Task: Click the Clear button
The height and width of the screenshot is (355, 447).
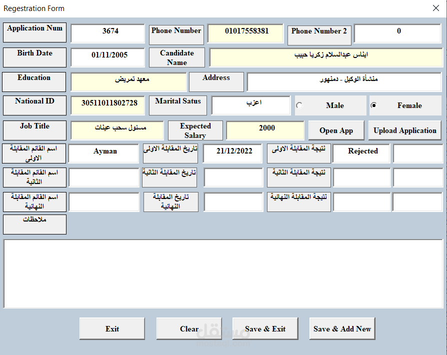Action: tap(189, 329)
